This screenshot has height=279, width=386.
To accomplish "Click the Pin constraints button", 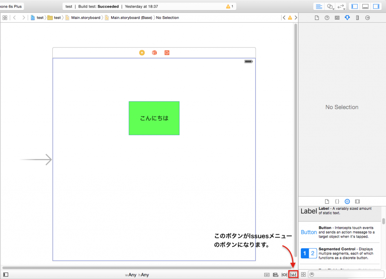I will [285, 274].
